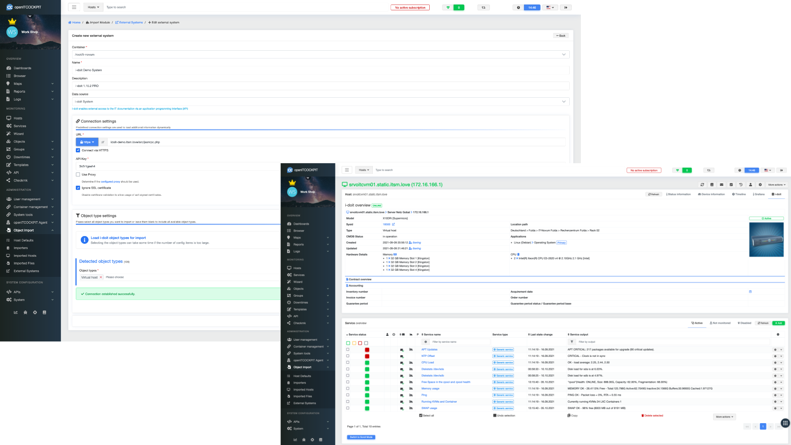The height and width of the screenshot is (445, 791).
Task: Select the green status filter swatch
Action: pos(347,343)
